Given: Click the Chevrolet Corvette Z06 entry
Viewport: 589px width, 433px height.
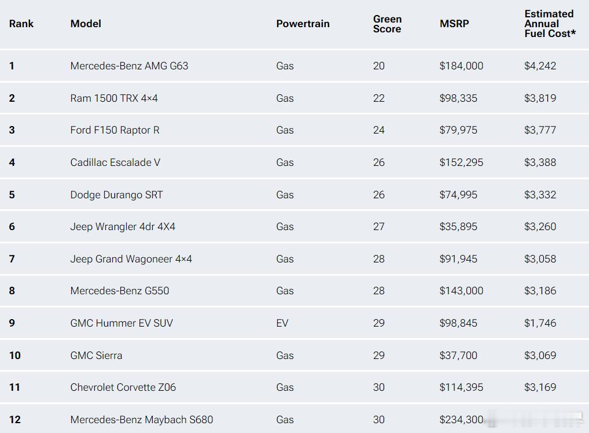Looking at the screenshot, I should click(x=123, y=387).
